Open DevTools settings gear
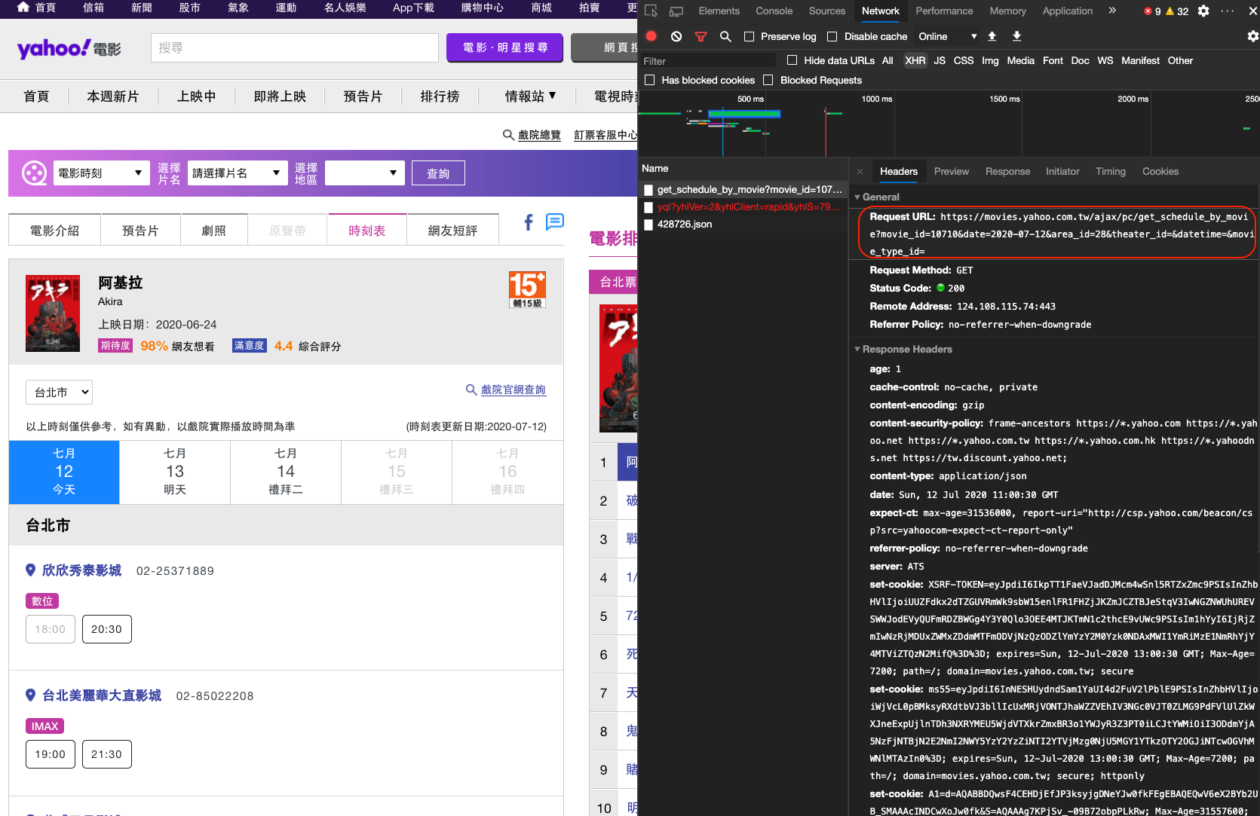The width and height of the screenshot is (1260, 816). click(x=1203, y=11)
